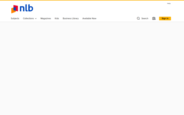
Task: Click the empty grey page content area
Action: coord(92,68)
